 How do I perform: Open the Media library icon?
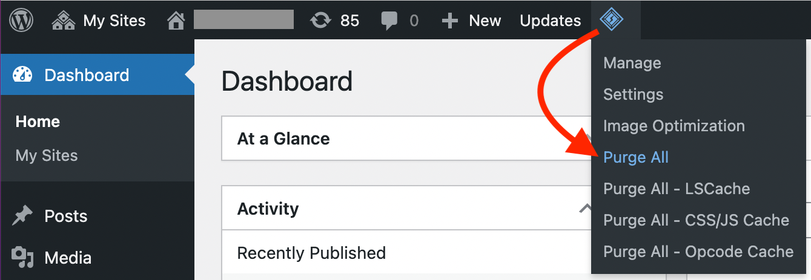click(22, 258)
